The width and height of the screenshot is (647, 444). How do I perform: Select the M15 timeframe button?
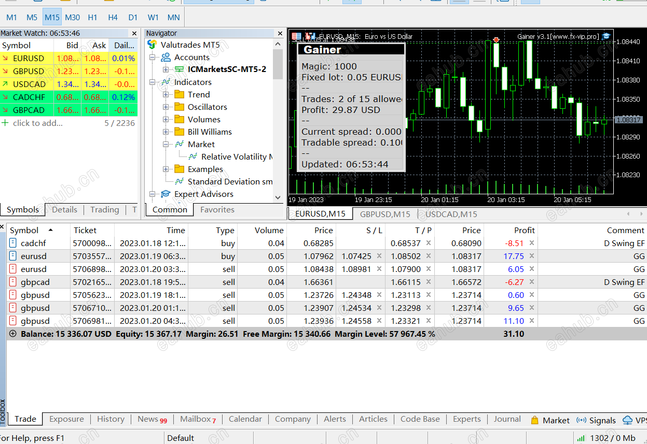point(52,17)
